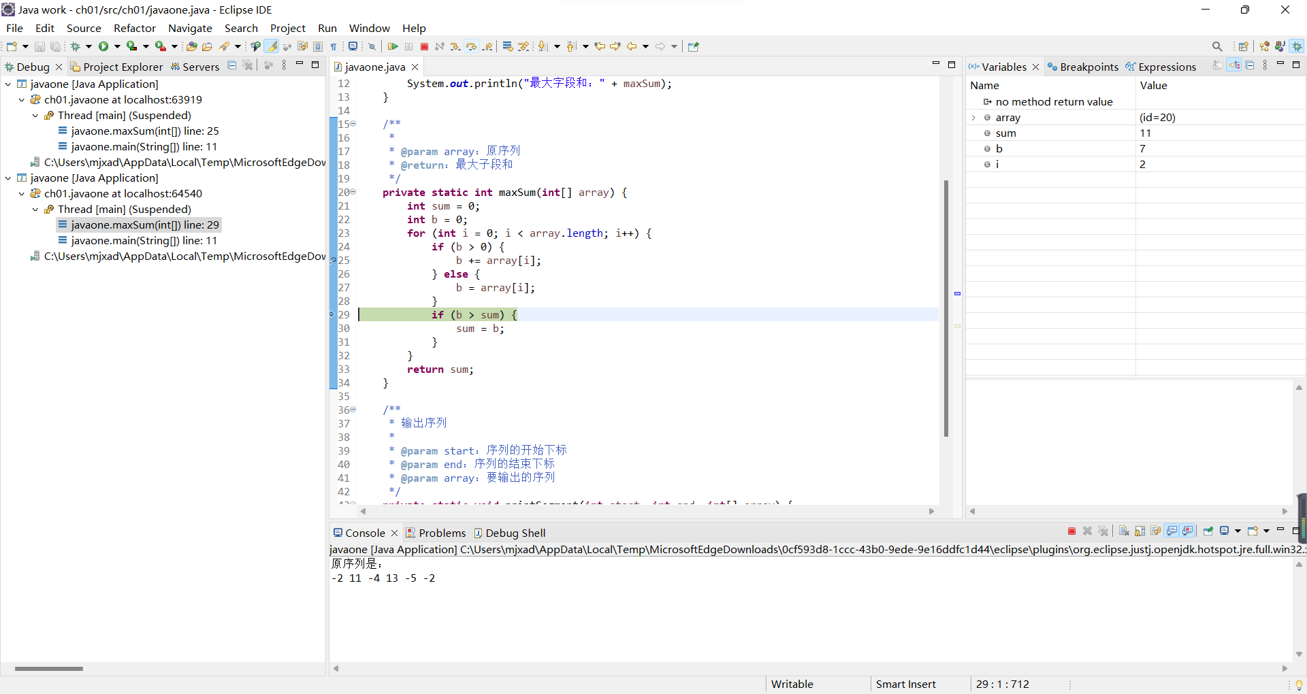The width and height of the screenshot is (1307, 694).
Task: Click the Search magnifier icon at top right
Action: [x=1217, y=46]
